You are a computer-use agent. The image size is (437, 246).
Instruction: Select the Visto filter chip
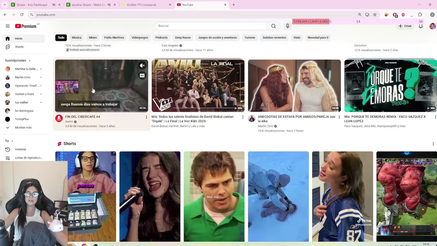297,38
